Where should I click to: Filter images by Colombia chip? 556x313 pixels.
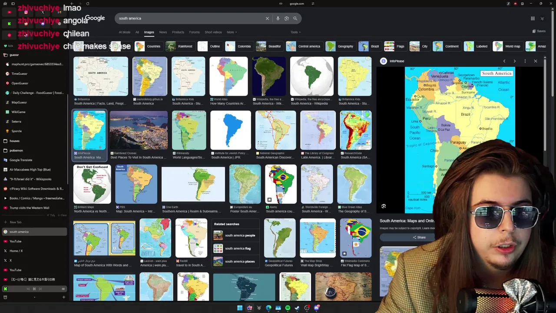click(x=238, y=46)
